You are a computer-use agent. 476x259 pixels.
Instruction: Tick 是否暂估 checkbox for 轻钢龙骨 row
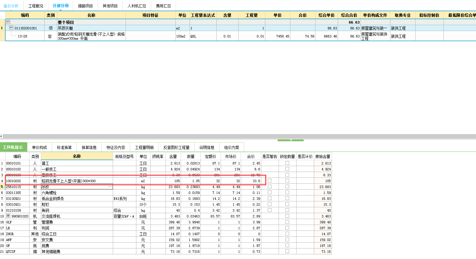click(x=270, y=181)
